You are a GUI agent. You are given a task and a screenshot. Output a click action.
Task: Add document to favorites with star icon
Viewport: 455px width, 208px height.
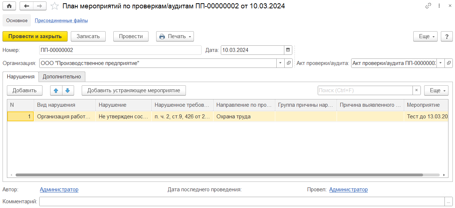[x=54, y=6]
